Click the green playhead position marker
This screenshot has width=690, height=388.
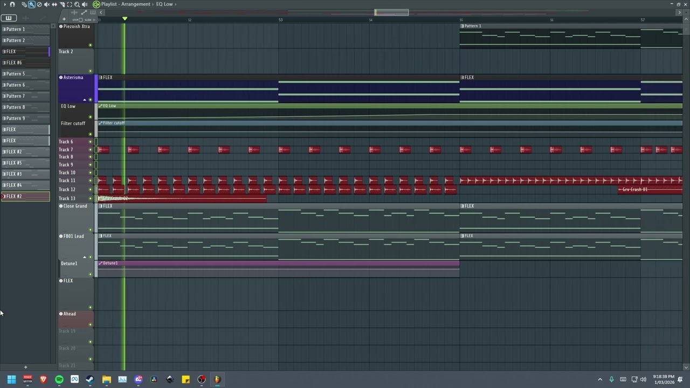pyautogui.click(x=125, y=19)
